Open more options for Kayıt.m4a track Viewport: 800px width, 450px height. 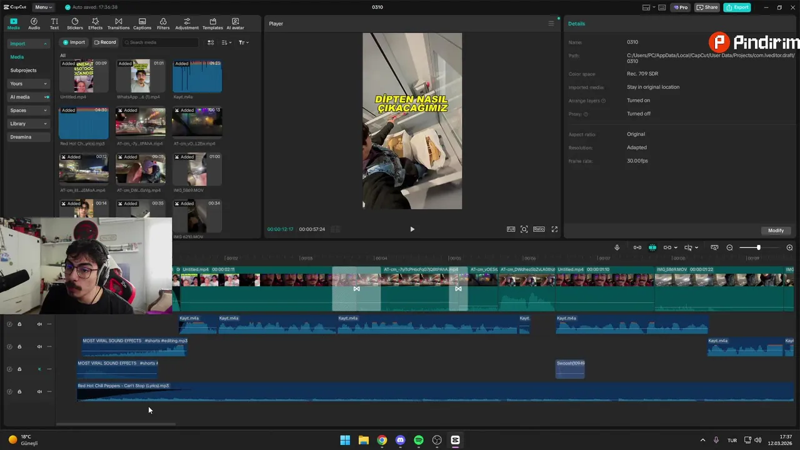click(x=49, y=324)
